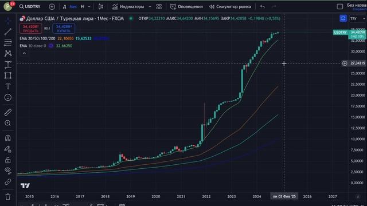This screenshot has width=367, height=206.
Task: Select the weekly Н timeframe
Action: (82, 7)
